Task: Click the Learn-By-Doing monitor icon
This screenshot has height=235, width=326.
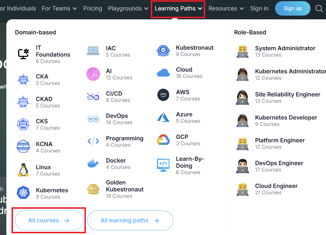Action: [x=163, y=165]
